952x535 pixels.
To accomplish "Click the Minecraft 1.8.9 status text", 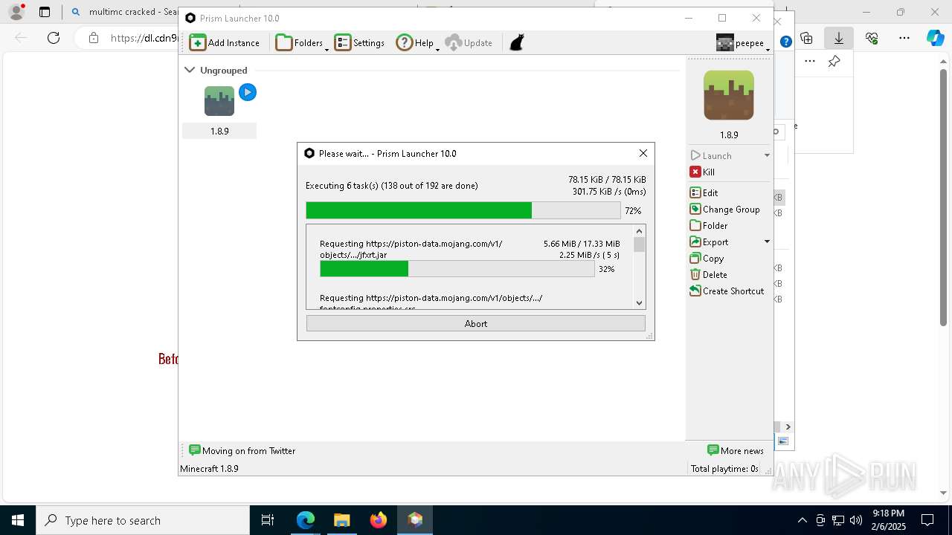I will 209,469.
